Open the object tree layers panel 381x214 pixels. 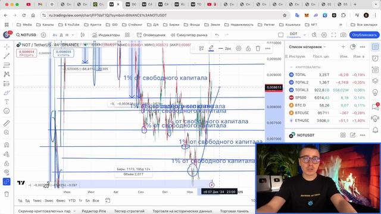click(375, 81)
